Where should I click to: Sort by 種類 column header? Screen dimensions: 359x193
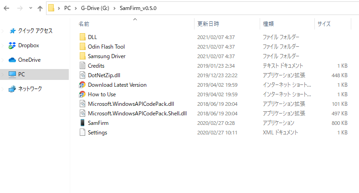[268, 24]
